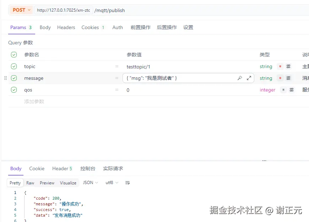Uncheck the message parameter checkbox
This screenshot has height=222, width=309.
click(14, 78)
